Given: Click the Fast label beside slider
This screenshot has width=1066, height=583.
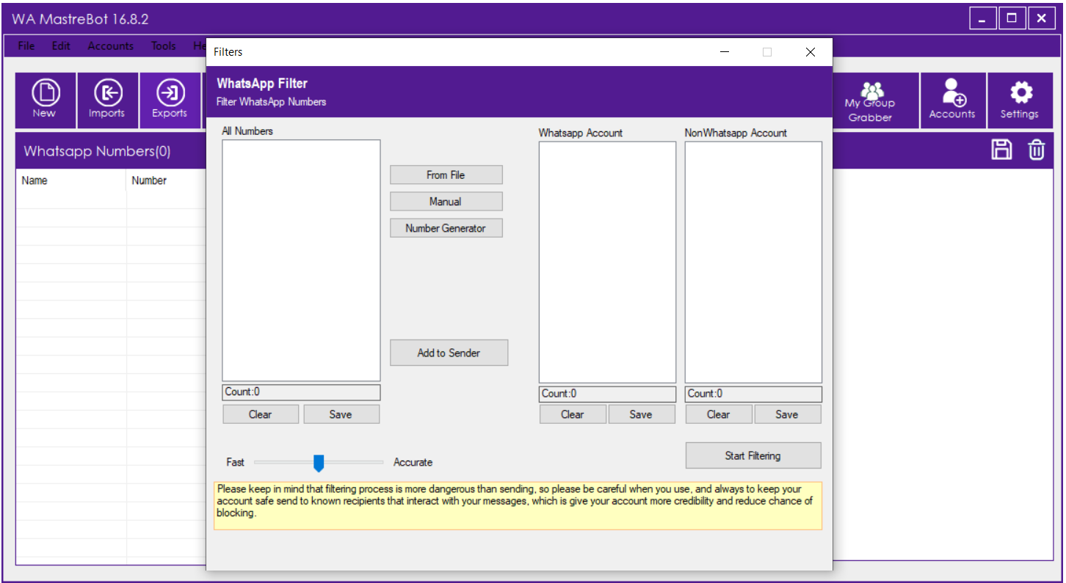Looking at the screenshot, I should [236, 462].
